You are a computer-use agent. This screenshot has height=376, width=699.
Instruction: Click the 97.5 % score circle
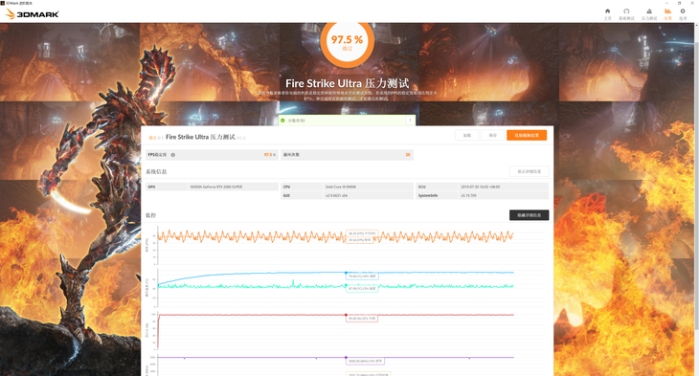348,42
